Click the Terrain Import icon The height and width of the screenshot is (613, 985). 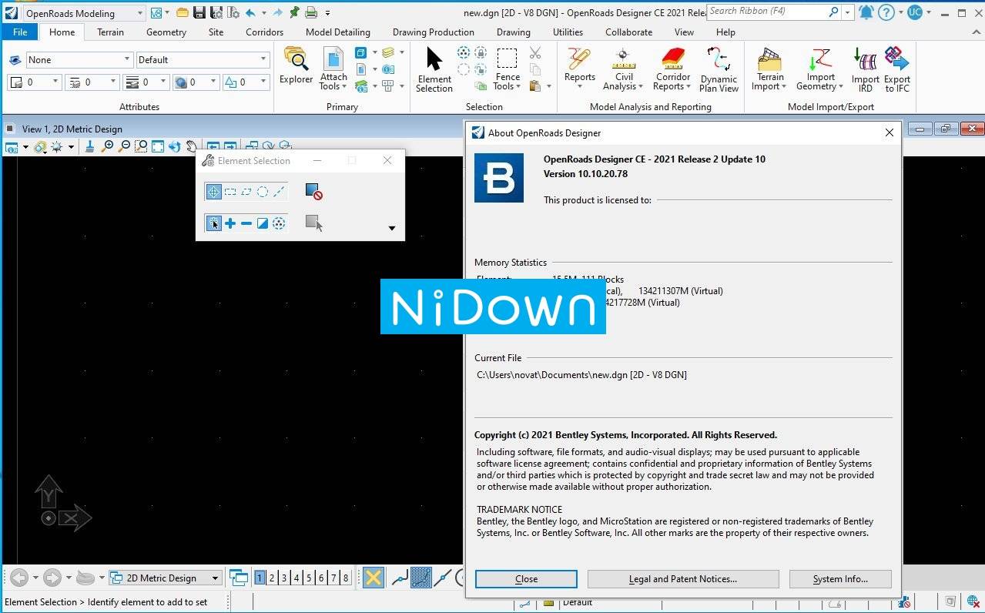(x=769, y=68)
